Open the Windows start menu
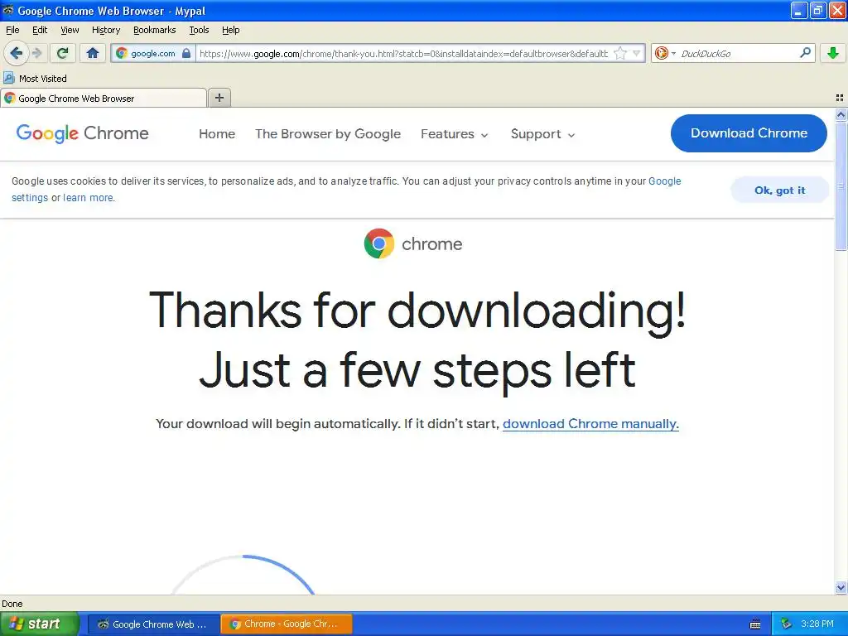The width and height of the screenshot is (848, 636). pyautogui.click(x=40, y=624)
